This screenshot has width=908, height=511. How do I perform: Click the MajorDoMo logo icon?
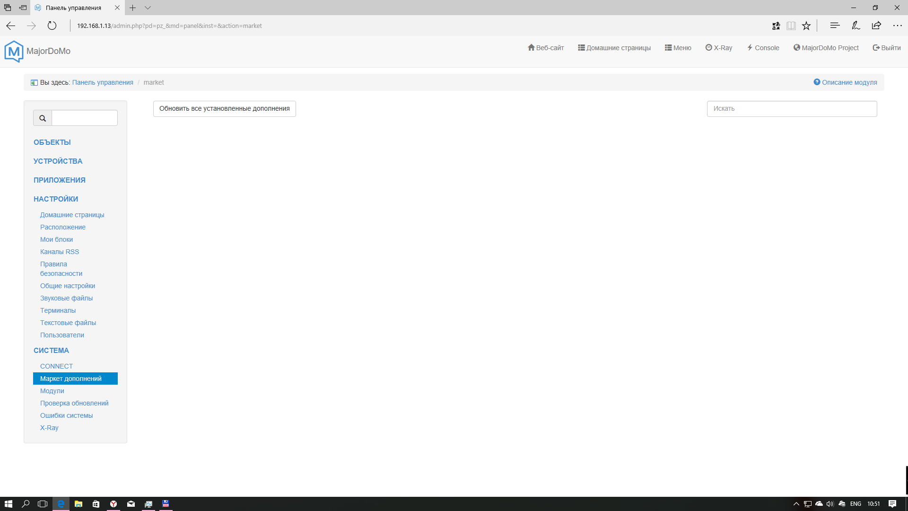click(14, 51)
